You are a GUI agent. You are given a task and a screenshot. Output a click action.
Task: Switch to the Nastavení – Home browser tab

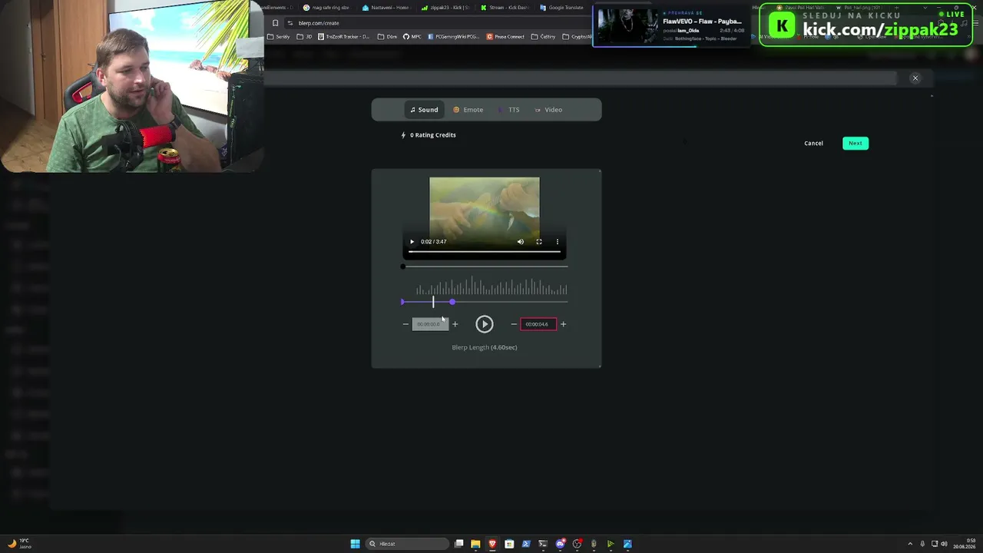[386, 8]
